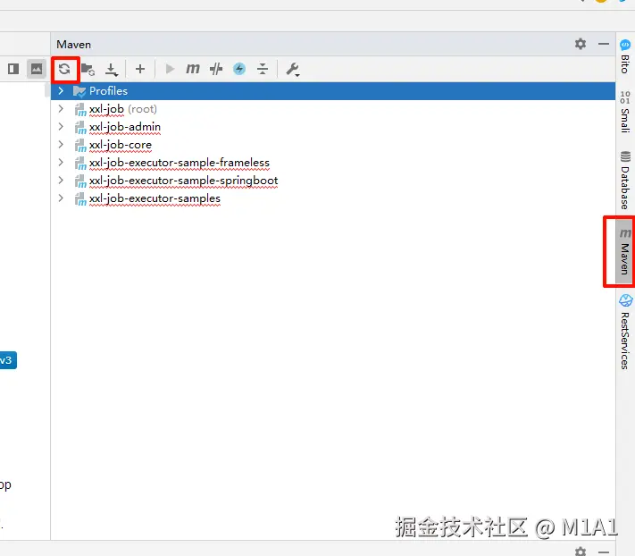Open the Database side tab

625,180
